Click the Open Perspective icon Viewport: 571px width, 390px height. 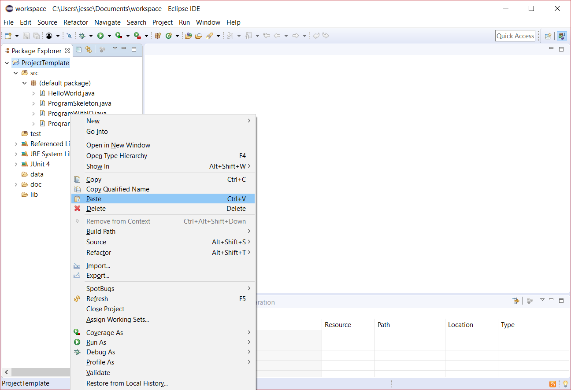click(x=548, y=36)
